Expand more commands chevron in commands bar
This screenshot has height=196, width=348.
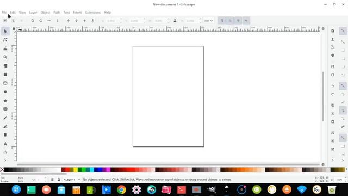[332, 160]
